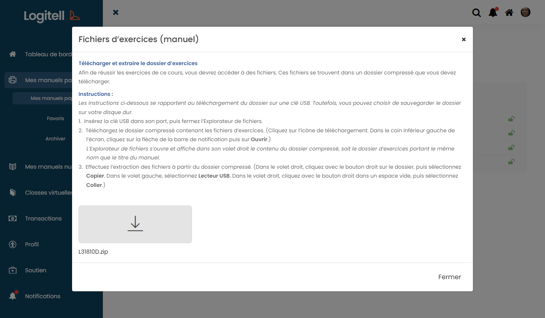This screenshot has height=318, width=545.
Task: Click the Fermer button
Action: [449, 277]
